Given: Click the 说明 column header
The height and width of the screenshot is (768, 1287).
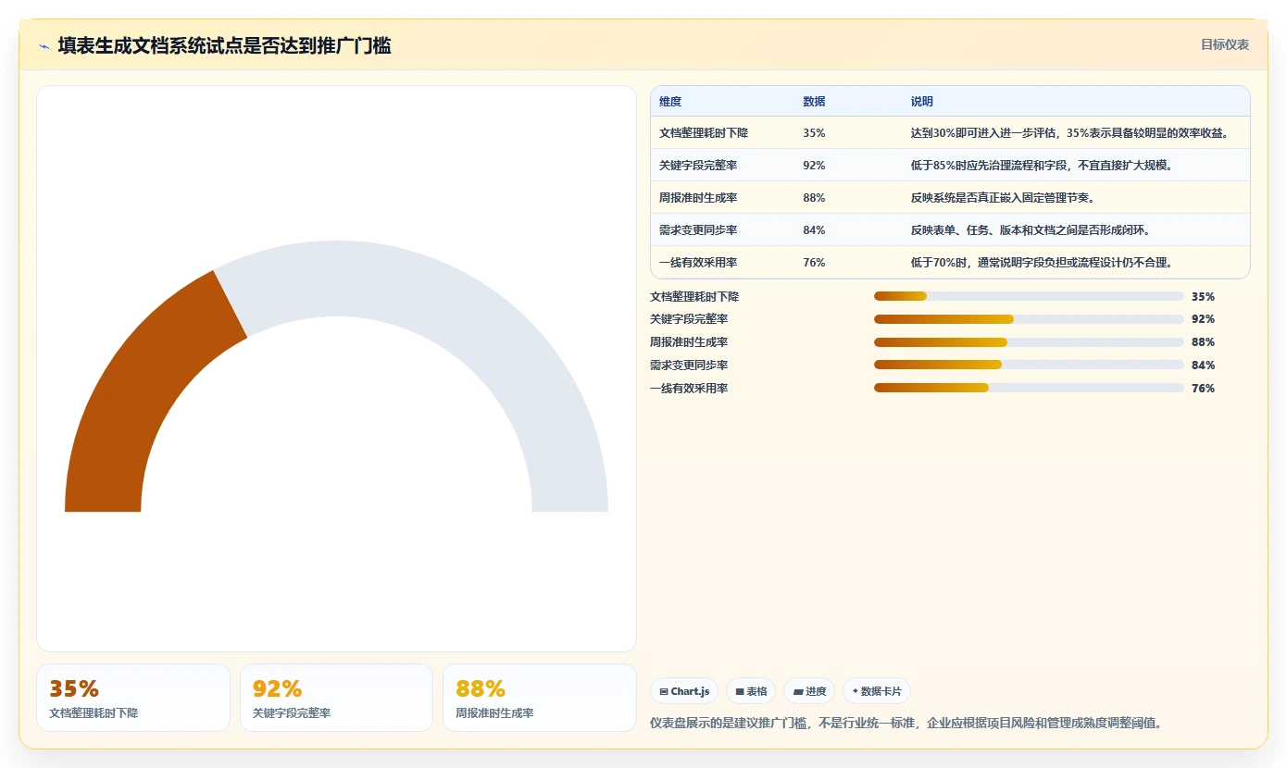Looking at the screenshot, I should tap(922, 102).
